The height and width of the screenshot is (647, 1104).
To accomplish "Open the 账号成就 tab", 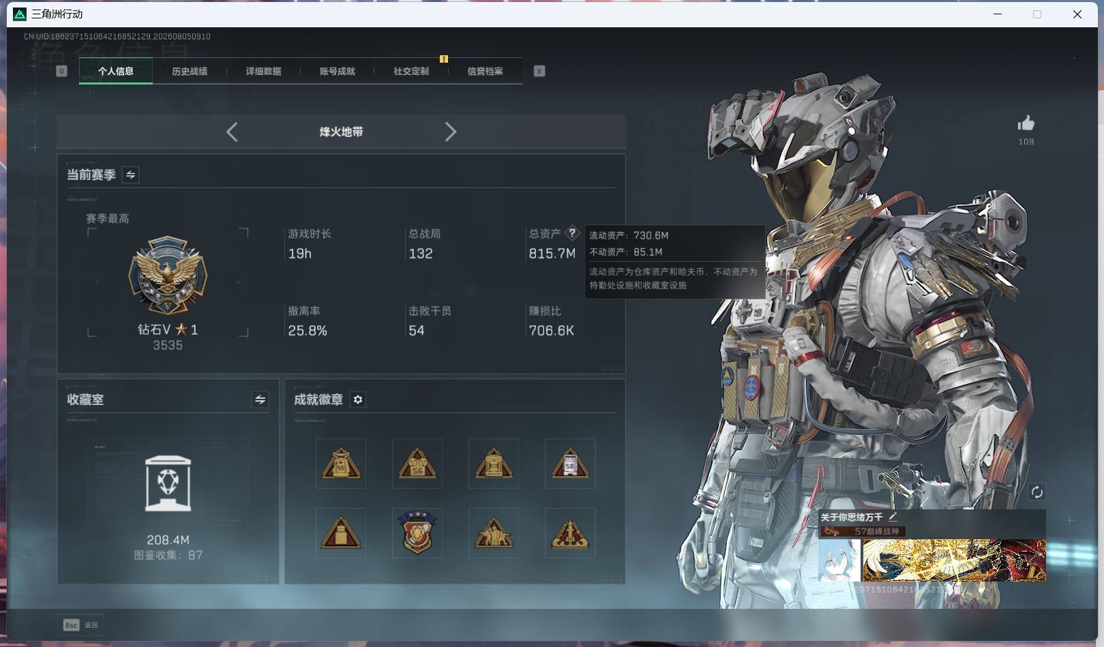I will point(337,71).
